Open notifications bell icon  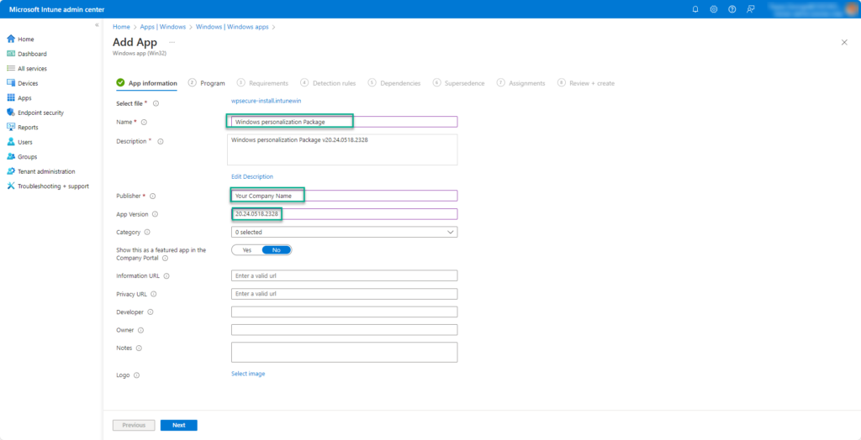tap(695, 9)
